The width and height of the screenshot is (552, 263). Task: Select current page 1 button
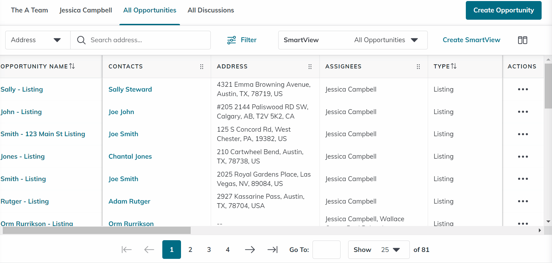(172, 250)
